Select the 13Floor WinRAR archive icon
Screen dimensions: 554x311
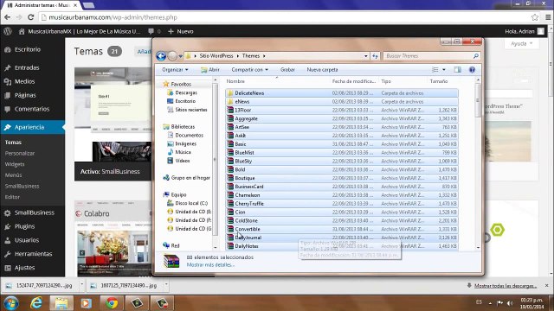[x=230, y=110]
